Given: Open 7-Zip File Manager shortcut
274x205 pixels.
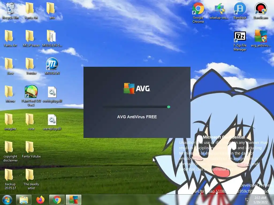Looking at the screenshot, I should point(240,41).
